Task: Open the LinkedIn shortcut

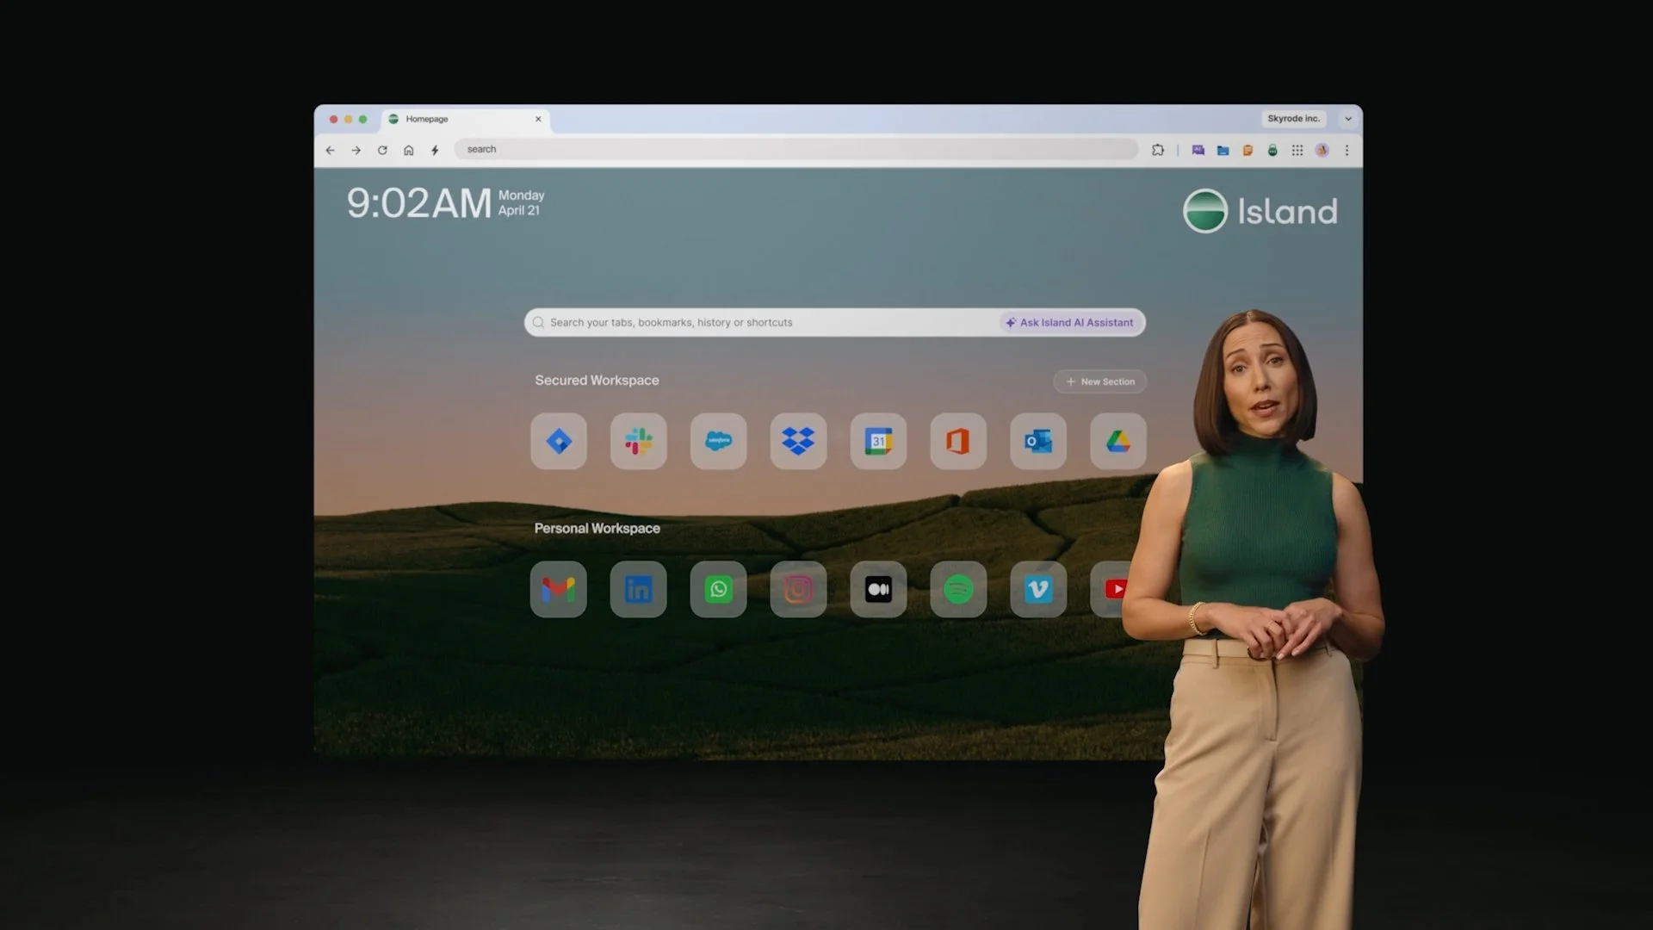Action: pos(639,589)
